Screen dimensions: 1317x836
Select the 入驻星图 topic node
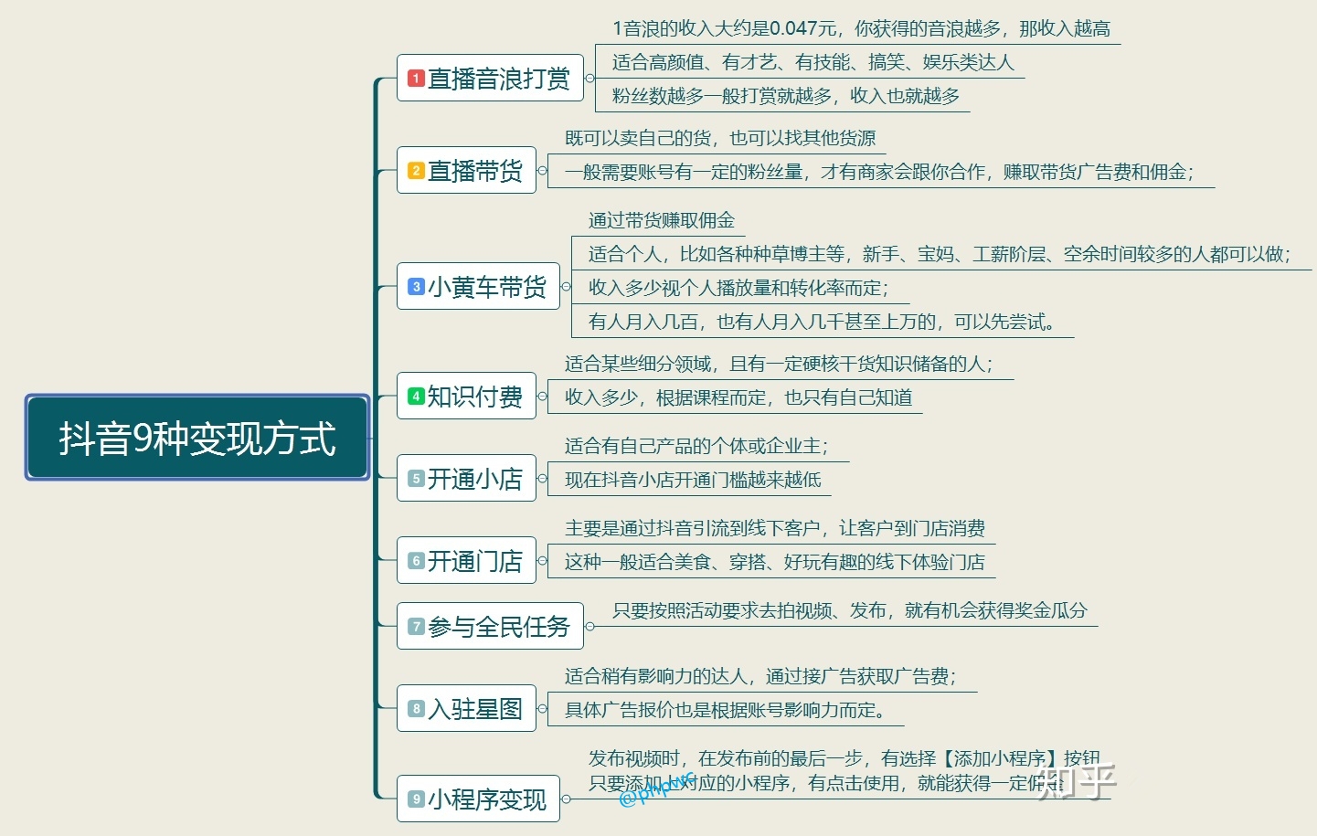(x=466, y=709)
